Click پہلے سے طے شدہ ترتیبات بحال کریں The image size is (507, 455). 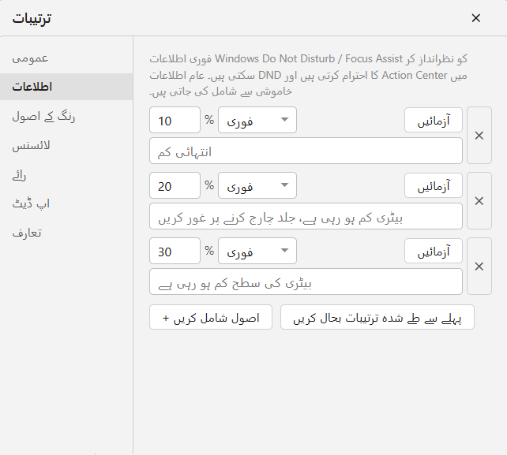pyautogui.click(x=377, y=317)
